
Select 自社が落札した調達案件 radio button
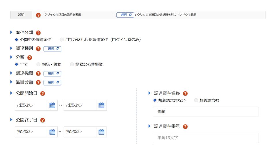coord(62,40)
